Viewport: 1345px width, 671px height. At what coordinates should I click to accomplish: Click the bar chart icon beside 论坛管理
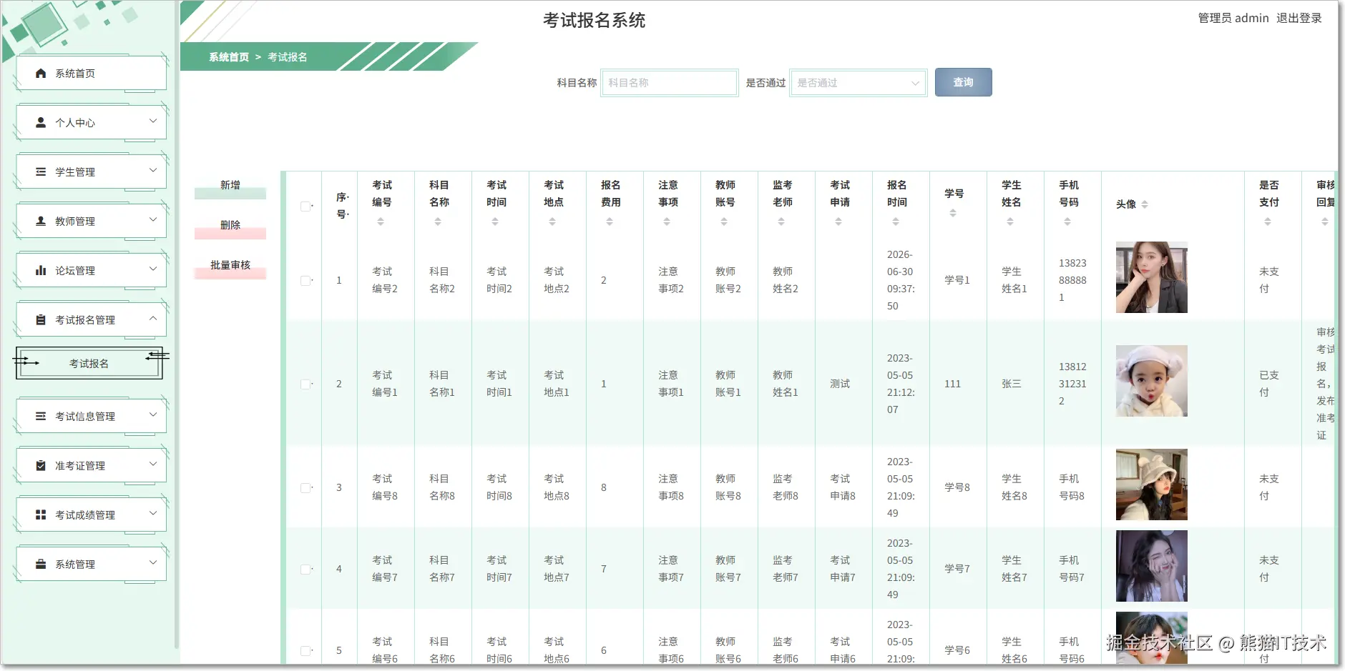[x=41, y=270]
